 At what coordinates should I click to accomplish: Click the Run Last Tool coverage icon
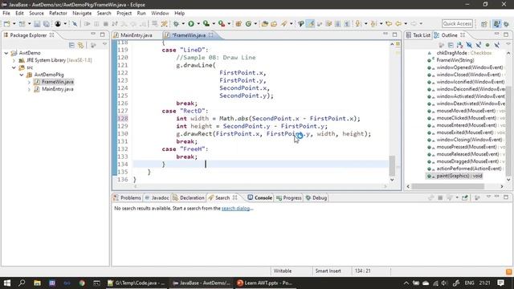pyautogui.click(x=206, y=23)
